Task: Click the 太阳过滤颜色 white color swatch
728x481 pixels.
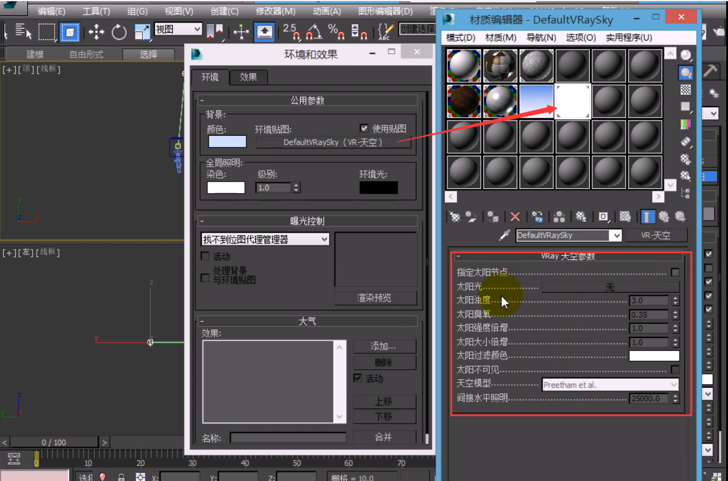Action: [x=654, y=356]
